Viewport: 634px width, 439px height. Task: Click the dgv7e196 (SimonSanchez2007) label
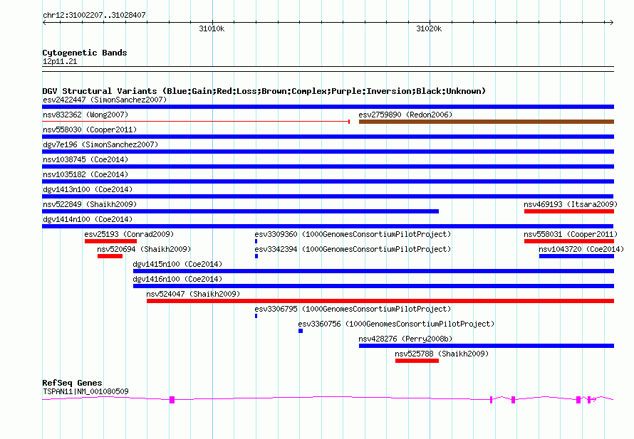tap(100, 144)
